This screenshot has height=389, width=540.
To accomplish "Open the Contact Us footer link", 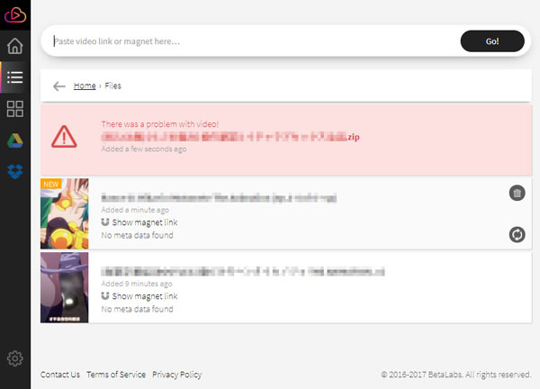I will point(60,375).
